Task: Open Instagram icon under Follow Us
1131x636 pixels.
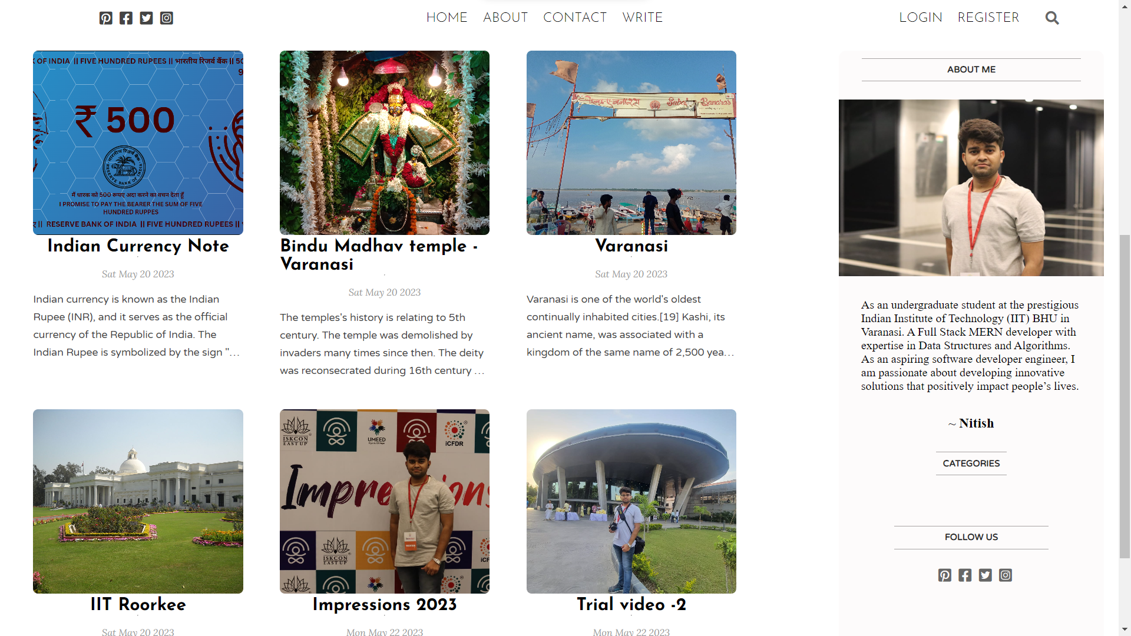Action: tap(1006, 575)
